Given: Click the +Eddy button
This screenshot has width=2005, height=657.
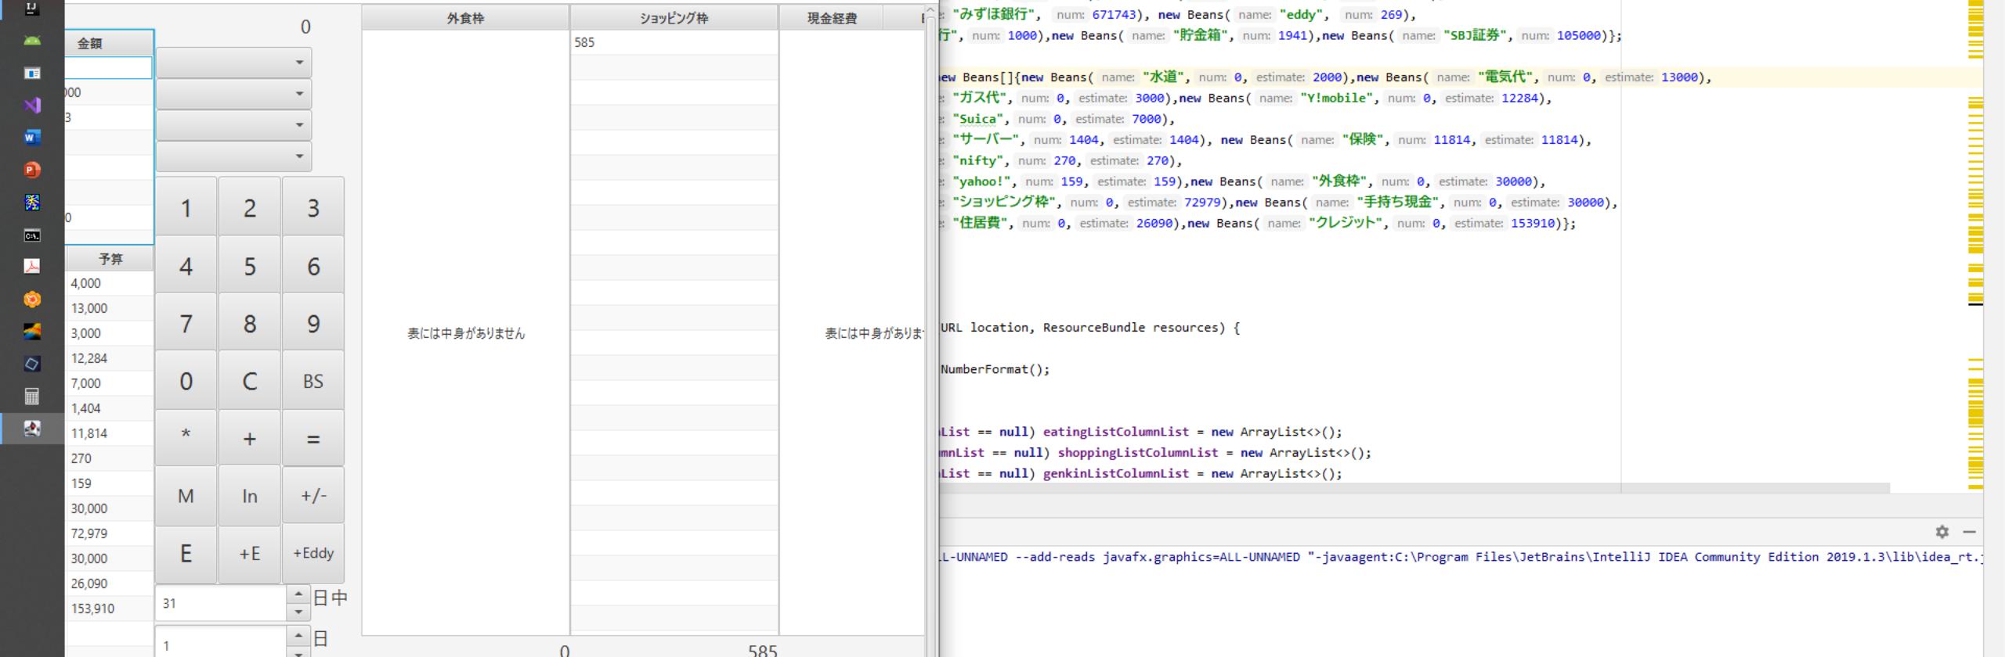Looking at the screenshot, I should click(x=313, y=554).
